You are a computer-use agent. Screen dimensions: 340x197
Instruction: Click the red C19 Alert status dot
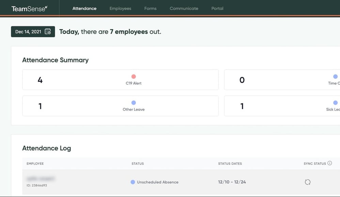click(x=133, y=76)
